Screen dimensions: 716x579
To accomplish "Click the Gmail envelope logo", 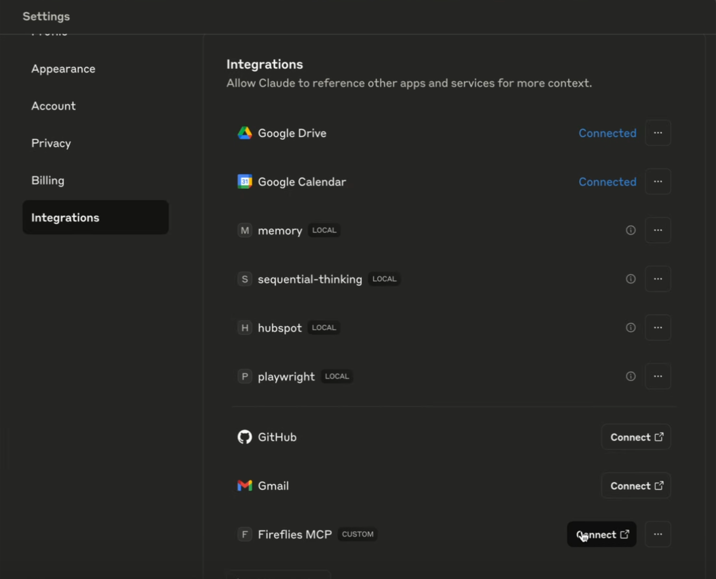I will [245, 485].
